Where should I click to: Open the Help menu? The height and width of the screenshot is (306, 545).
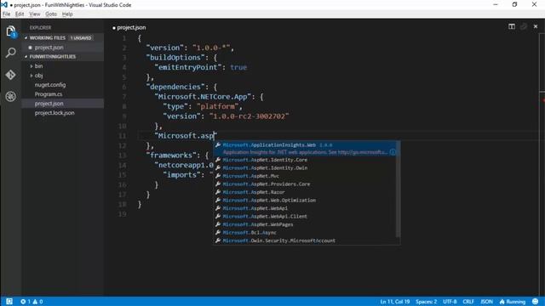coord(67,14)
